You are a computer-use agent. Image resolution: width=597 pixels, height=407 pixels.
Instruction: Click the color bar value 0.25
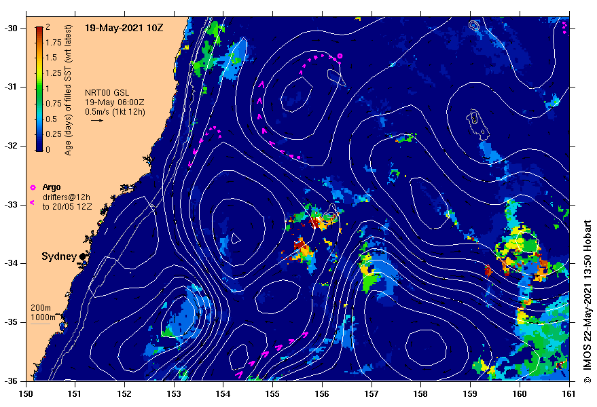(x=54, y=134)
